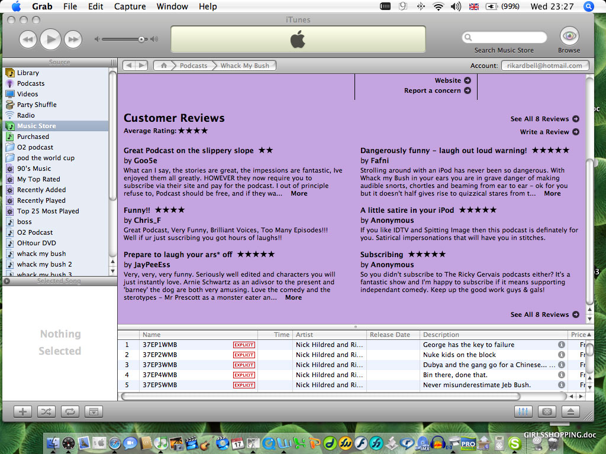The image size is (606, 454).
Task: Click the Search Music Store field
Action: [504, 37]
